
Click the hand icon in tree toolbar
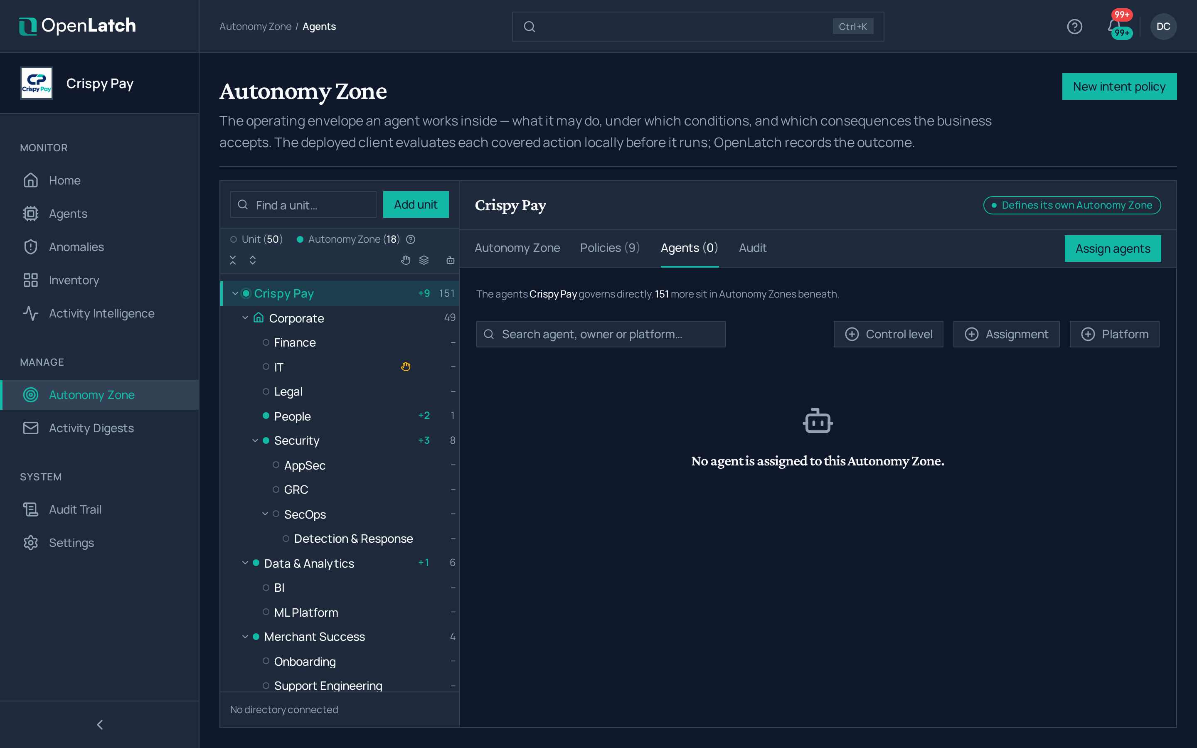406,260
